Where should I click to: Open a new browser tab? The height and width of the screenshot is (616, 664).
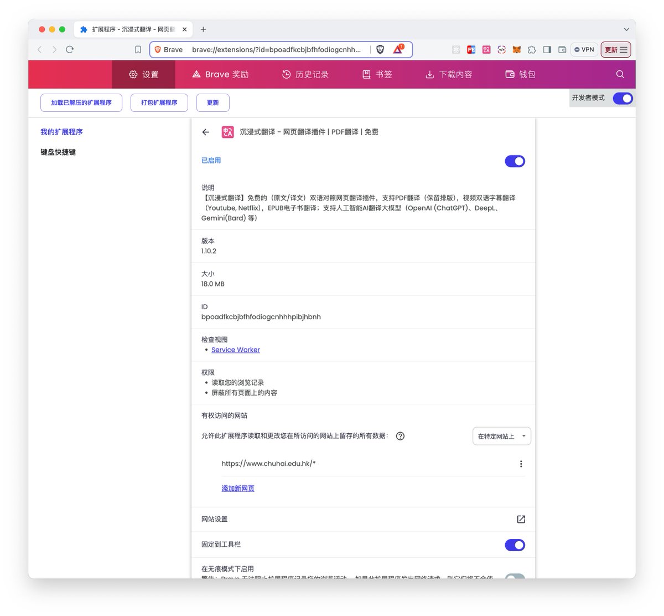(203, 29)
